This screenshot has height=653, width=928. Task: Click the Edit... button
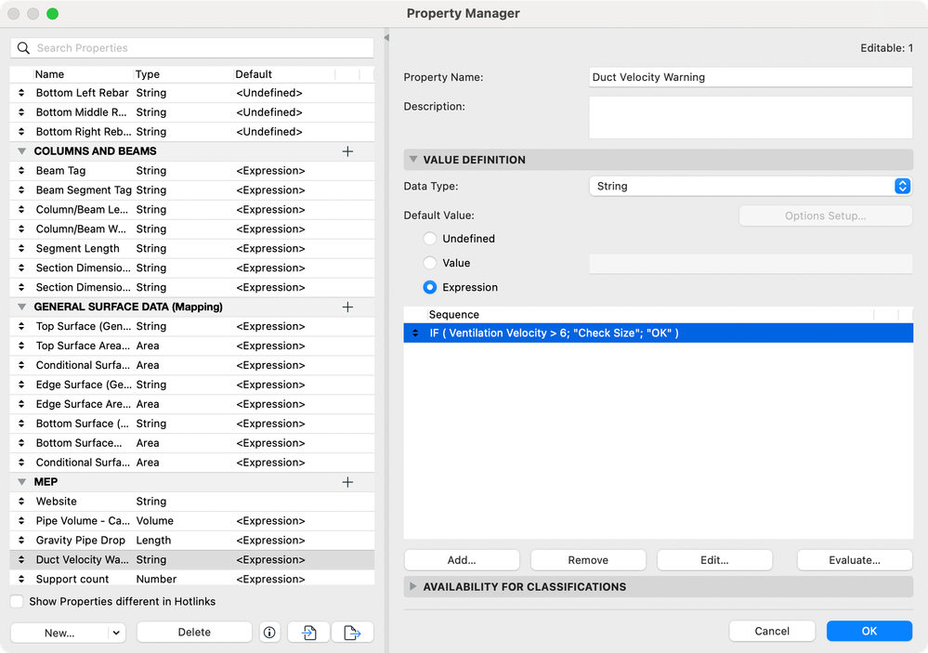tap(714, 560)
